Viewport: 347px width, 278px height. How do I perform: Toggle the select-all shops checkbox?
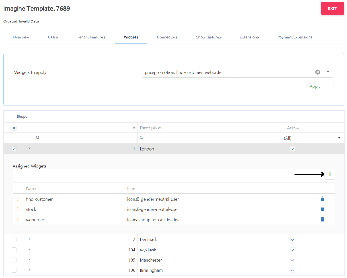tap(14, 128)
